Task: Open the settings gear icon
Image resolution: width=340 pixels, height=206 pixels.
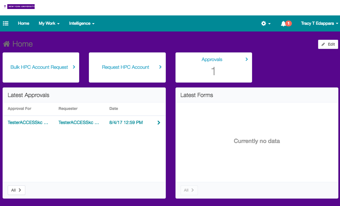Action: click(x=264, y=23)
